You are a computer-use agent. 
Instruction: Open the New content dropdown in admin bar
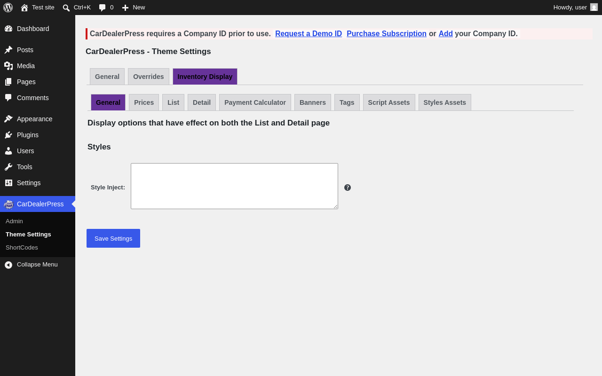pyautogui.click(x=133, y=8)
